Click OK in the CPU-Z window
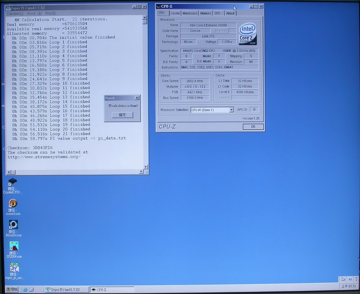This screenshot has height=294, width=360. (x=253, y=127)
